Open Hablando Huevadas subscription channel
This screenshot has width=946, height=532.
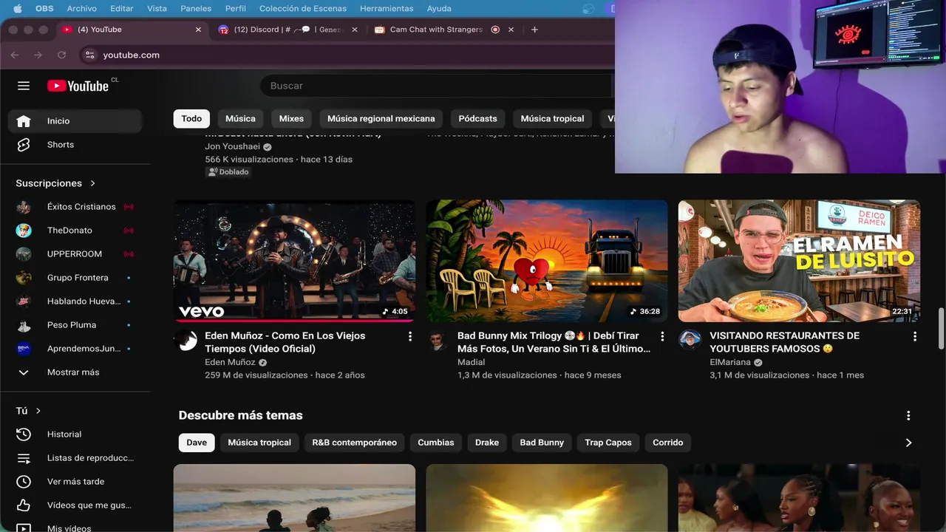click(75, 301)
